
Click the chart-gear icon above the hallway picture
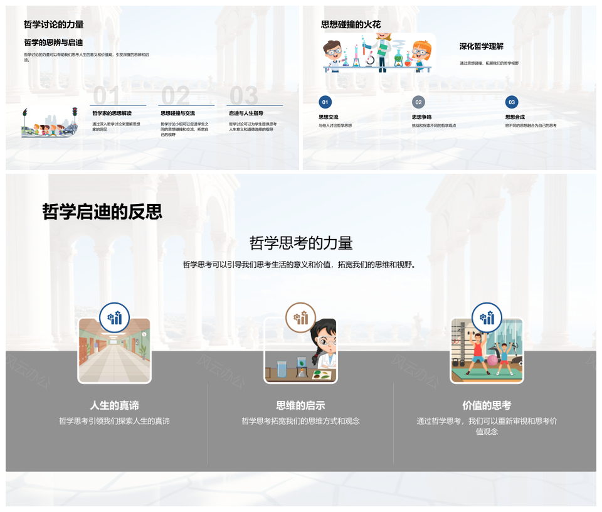pos(114,317)
